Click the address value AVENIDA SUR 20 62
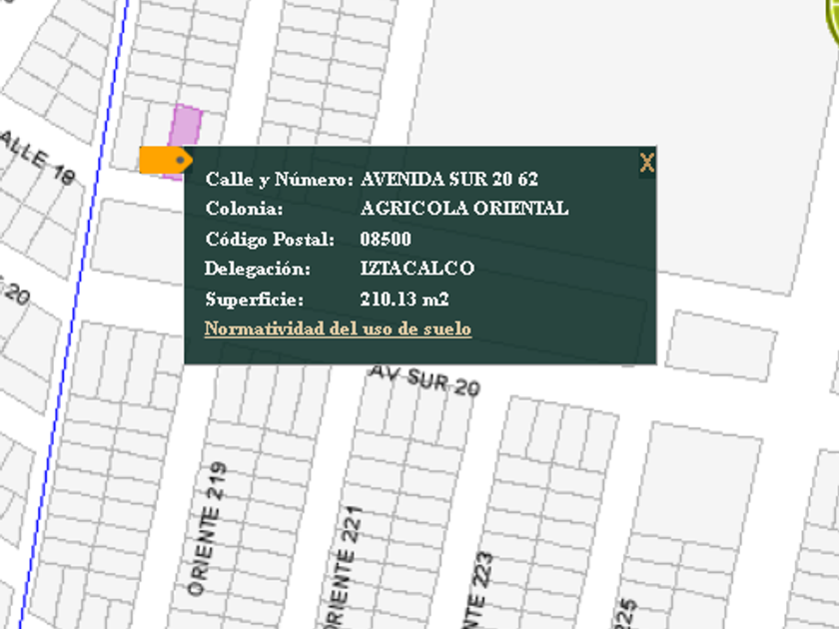Image resolution: width=839 pixels, height=629 pixels. pos(448,179)
